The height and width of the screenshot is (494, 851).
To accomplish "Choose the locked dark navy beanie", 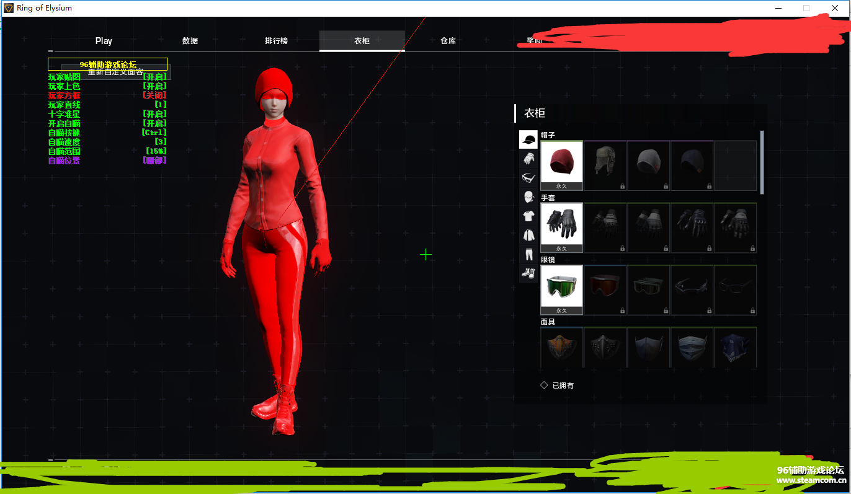I will pos(692,165).
